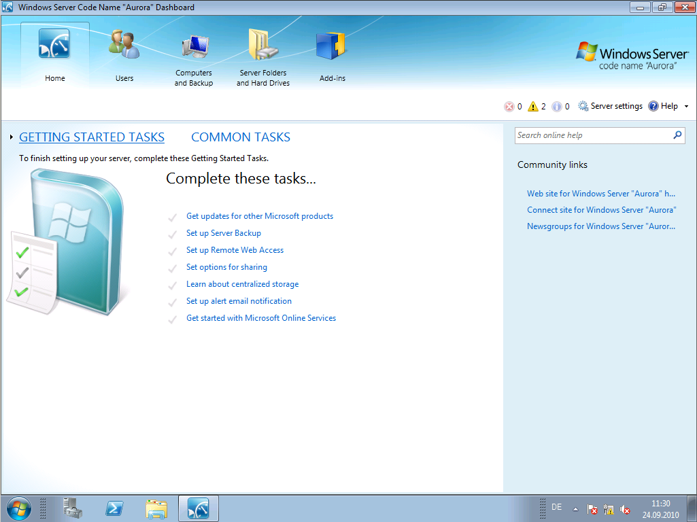This screenshot has height=522, width=697.
Task: Open the Users section icon
Action: (x=124, y=46)
